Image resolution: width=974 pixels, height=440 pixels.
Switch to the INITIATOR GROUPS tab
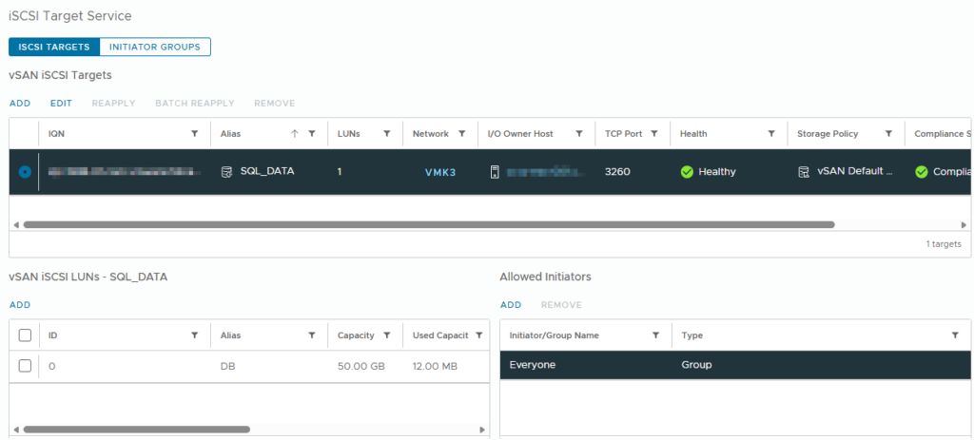155,48
